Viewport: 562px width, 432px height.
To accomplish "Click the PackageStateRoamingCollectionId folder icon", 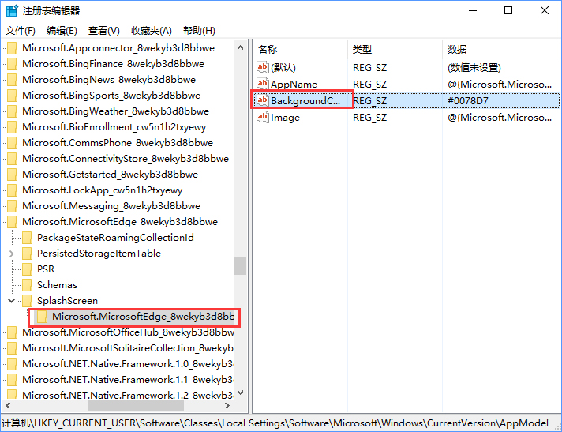I will point(27,238).
